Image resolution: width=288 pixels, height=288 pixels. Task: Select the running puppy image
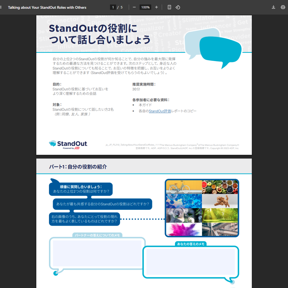coord(220,201)
